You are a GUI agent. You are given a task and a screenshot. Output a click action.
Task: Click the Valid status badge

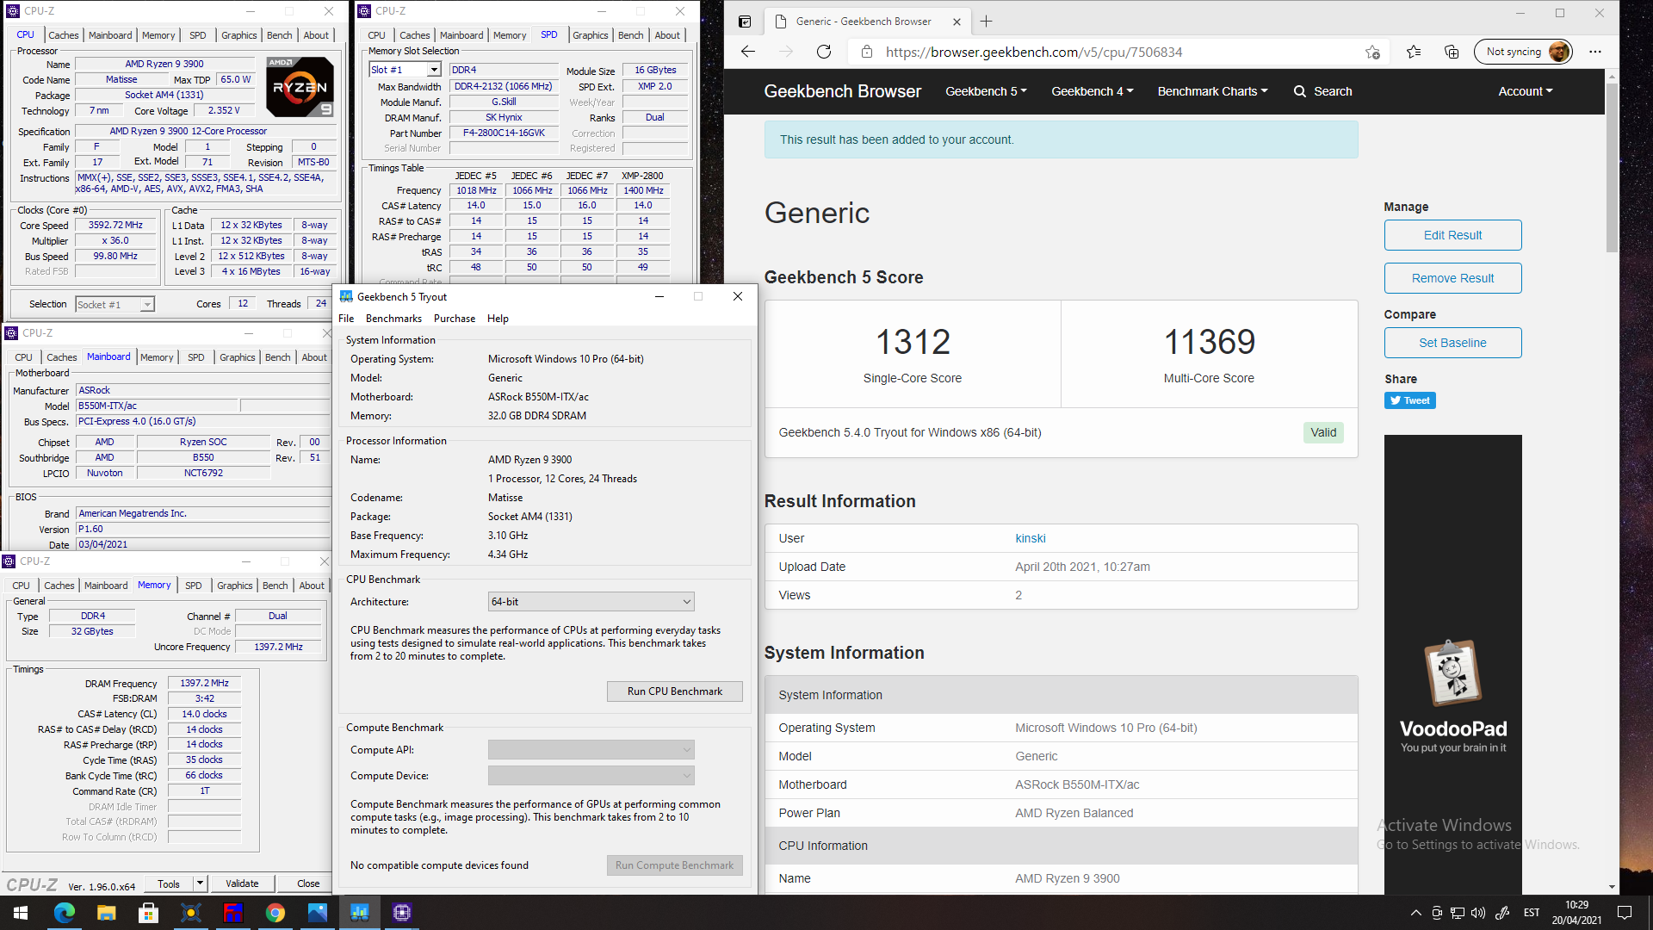1323,432
